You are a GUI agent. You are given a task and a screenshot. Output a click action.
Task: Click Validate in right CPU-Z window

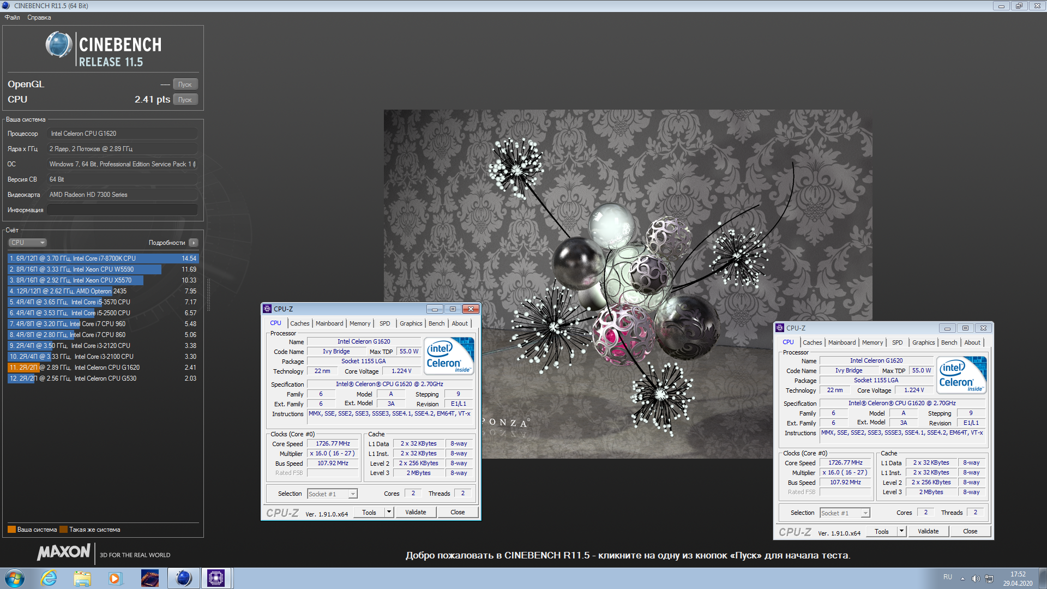coord(928,531)
